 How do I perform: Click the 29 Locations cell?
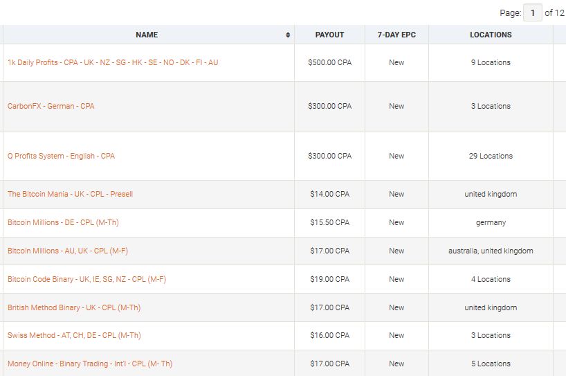491,156
